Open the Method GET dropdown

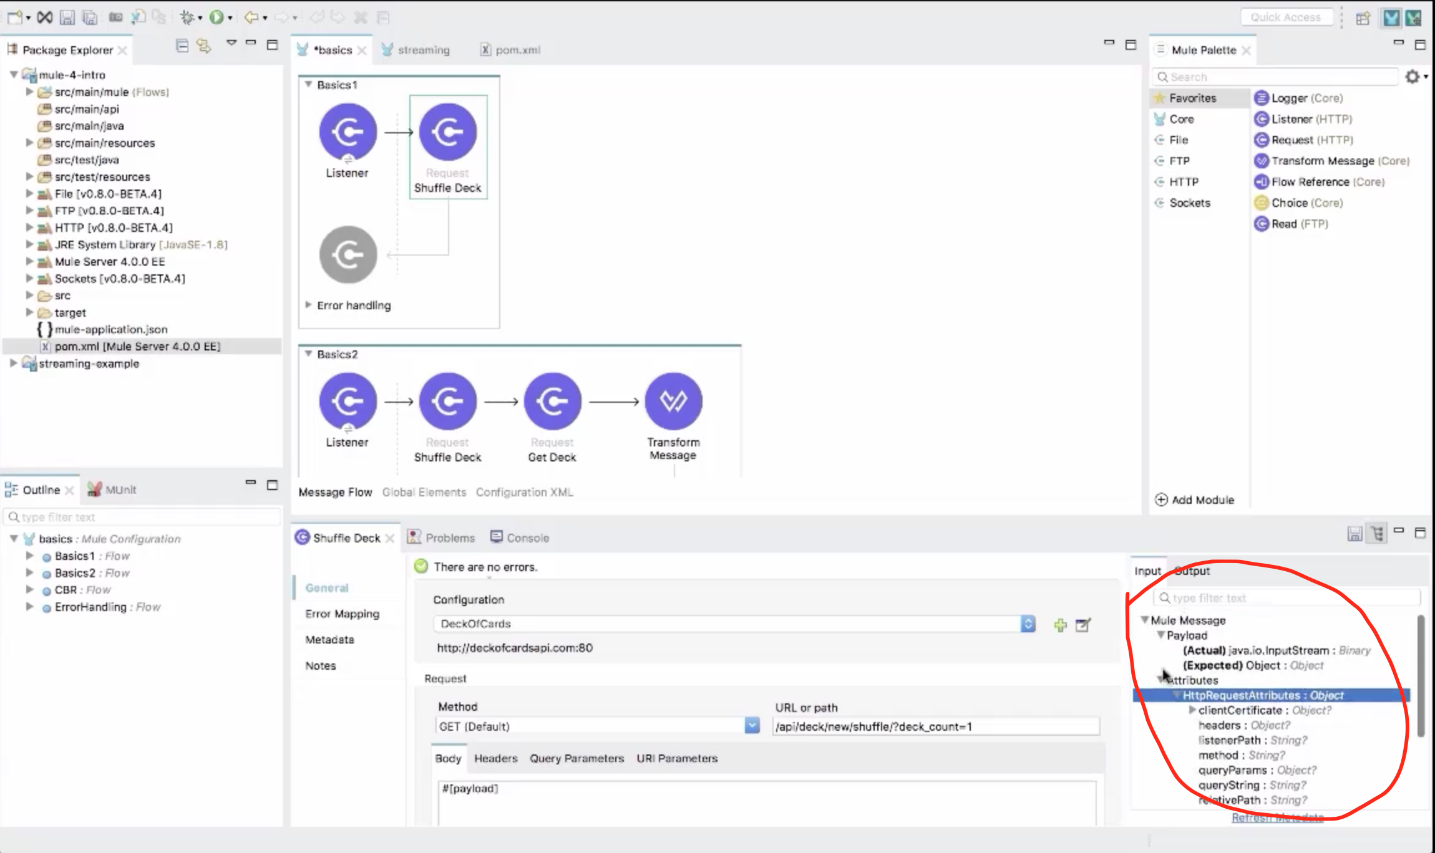coord(752,726)
